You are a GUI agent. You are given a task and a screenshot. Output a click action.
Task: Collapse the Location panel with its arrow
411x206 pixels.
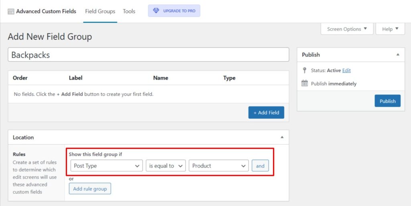[x=282, y=137]
